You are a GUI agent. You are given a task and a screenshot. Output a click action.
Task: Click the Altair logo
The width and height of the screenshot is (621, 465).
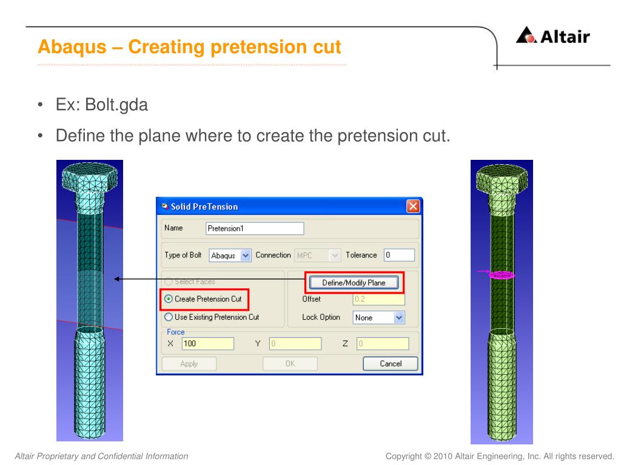552,36
